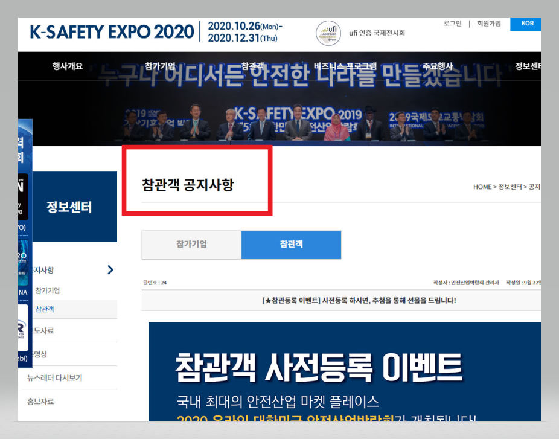Open the 참관객 top navigation menu
Viewport: 559px width, 439px height.
252,66
